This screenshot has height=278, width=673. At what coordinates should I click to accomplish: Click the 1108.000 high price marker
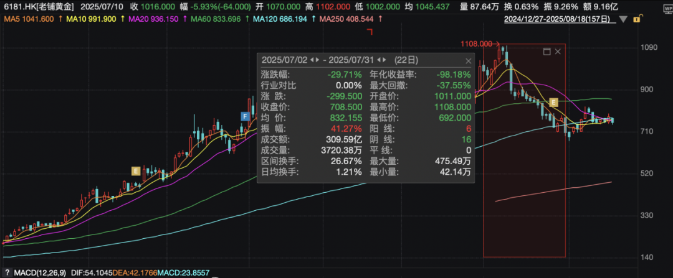[x=477, y=44]
